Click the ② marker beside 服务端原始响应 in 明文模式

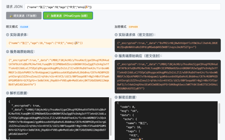[x=7, y=52]
